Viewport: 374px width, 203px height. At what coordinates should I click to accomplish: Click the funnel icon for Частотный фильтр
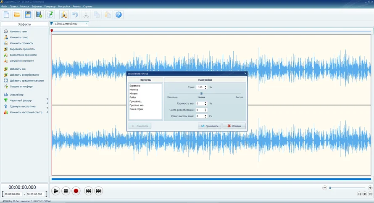6,100
